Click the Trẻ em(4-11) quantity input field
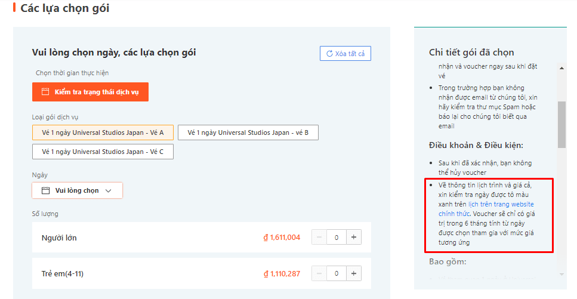 (x=337, y=273)
